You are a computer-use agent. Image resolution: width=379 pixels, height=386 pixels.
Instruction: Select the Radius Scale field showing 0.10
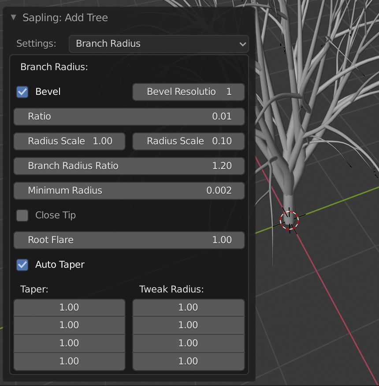(189, 141)
